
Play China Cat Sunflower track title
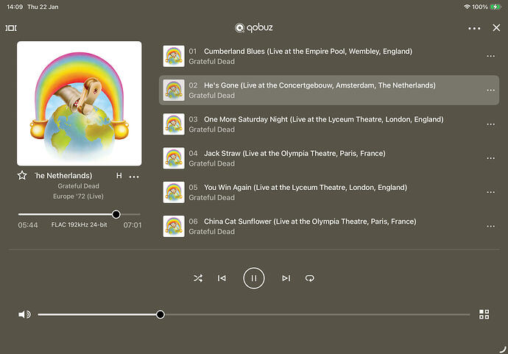(x=310, y=222)
